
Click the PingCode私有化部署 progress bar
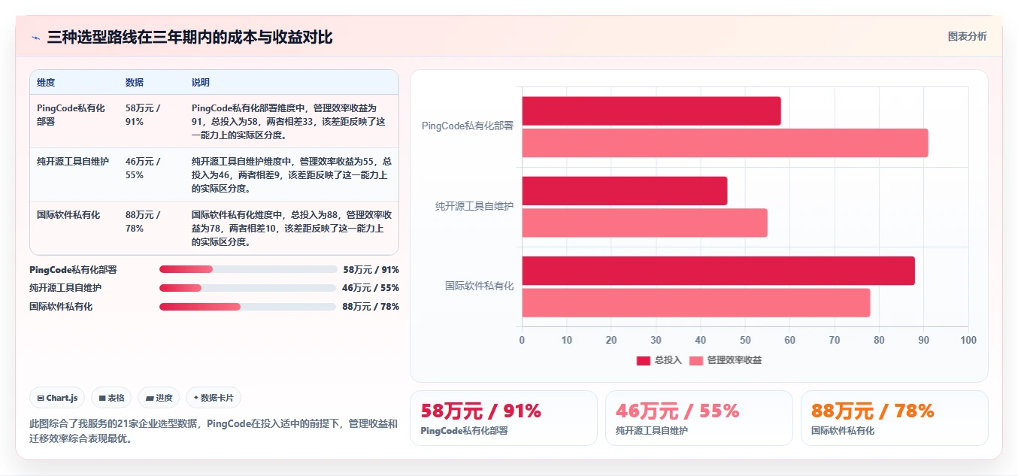point(247,269)
